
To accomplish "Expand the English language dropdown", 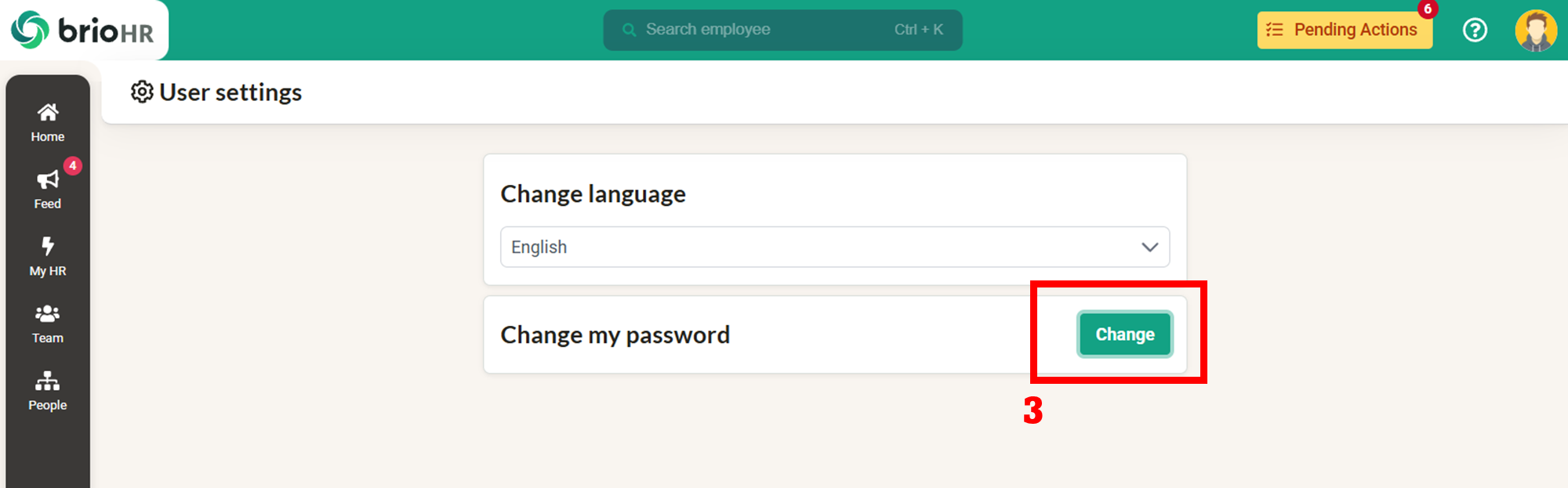I will pyautogui.click(x=835, y=247).
